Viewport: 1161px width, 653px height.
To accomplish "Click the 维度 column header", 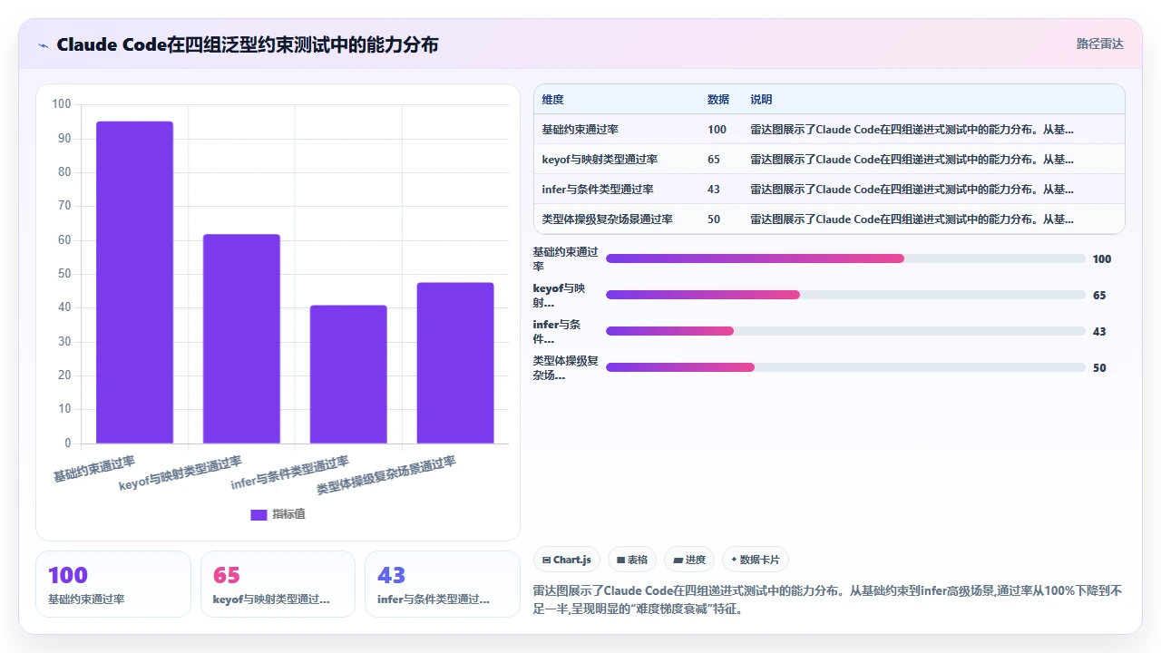I will coord(552,100).
